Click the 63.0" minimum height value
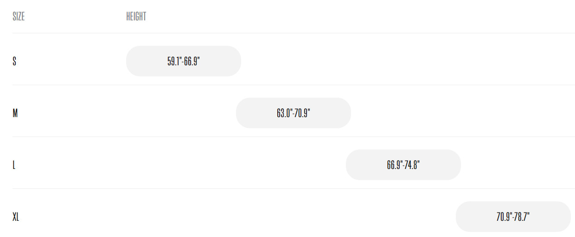The width and height of the screenshot is (575, 237). tap(284, 113)
